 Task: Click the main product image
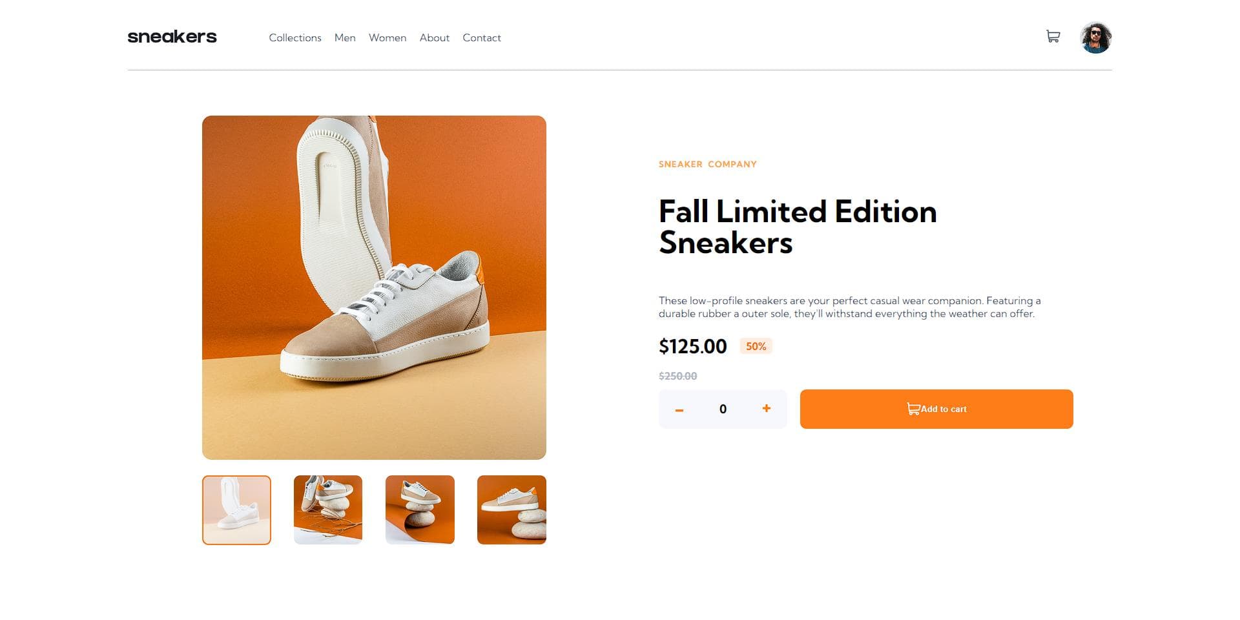374,287
